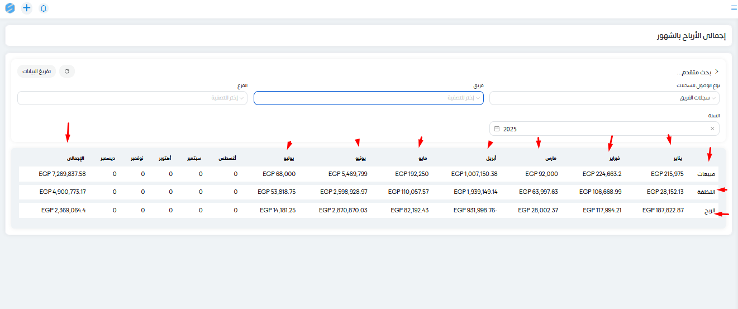Click the الإجمالى column header
738x309 pixels.
pyautogui.click(x=75, y=159)
